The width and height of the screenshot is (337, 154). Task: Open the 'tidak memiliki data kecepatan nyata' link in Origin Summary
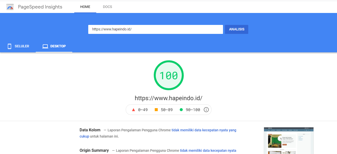(x=208, y=151)
